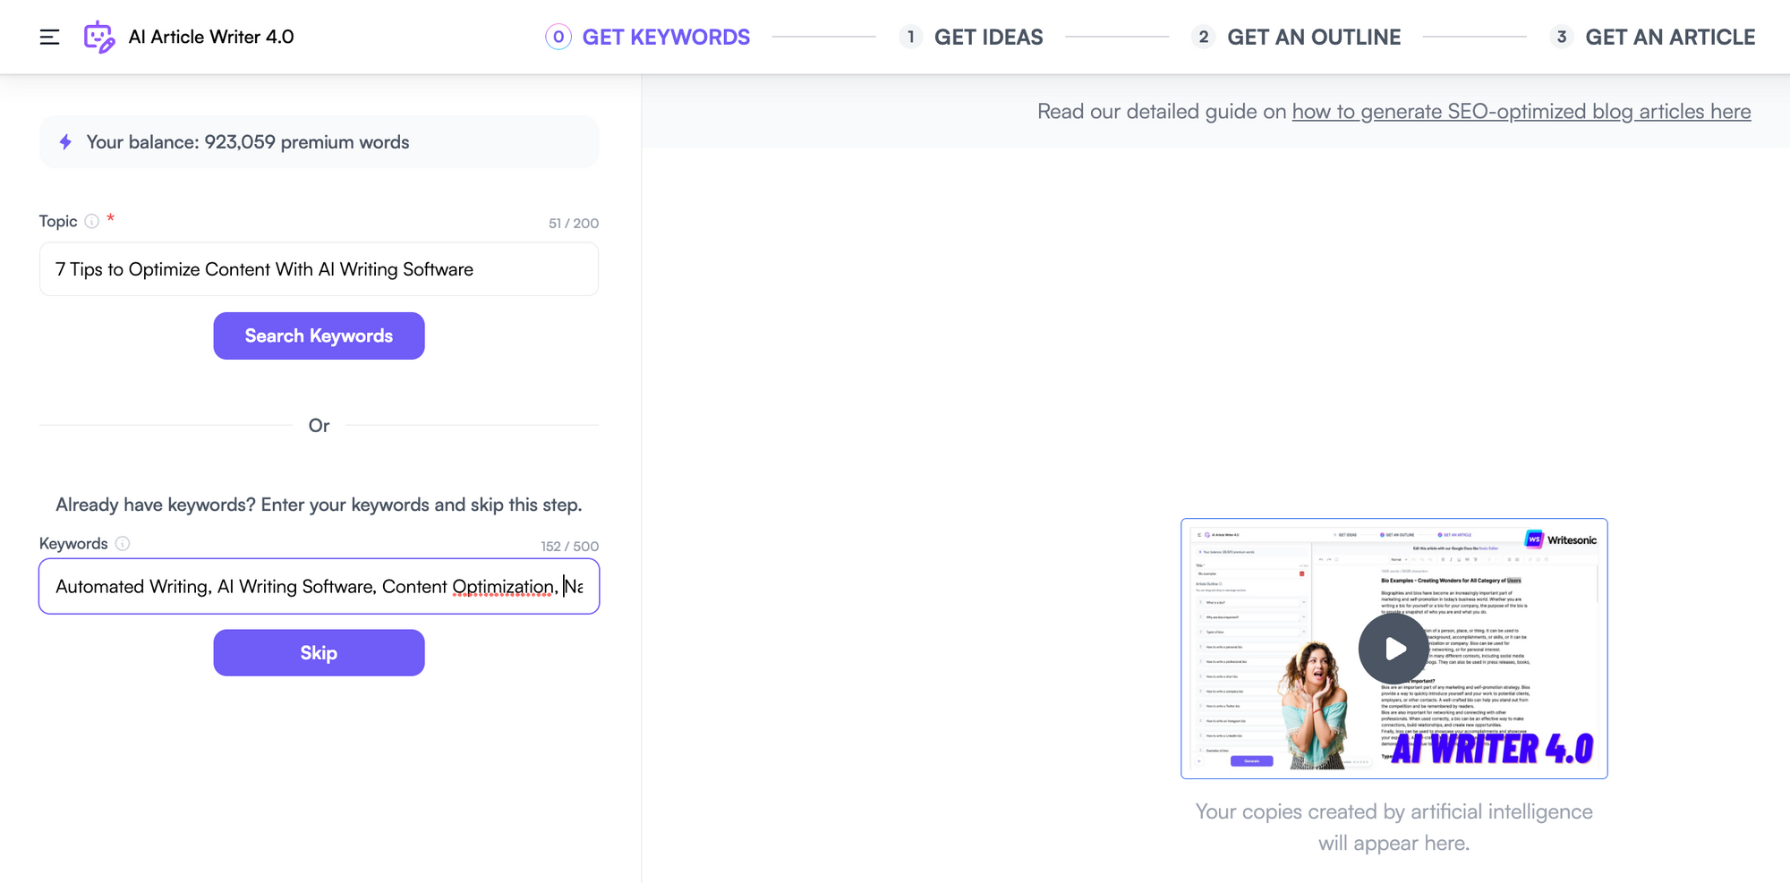The height and width of the screenshot is (883, 1790).
Task: Click the lightning bolt balance icon
Action: [64, 141]
